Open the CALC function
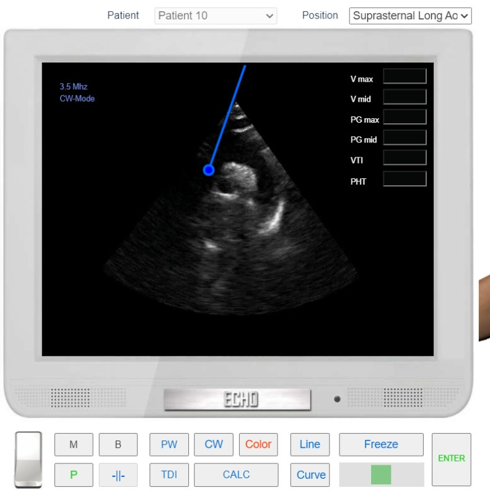The height and width of the screenshot is (490, 490). [236, 475]
